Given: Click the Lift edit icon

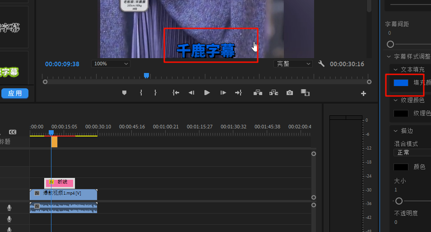Looking at the screenshot, I should pos(258,93).
